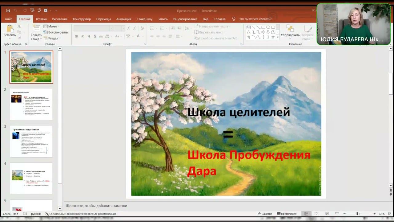Select the oval shape in gallery
Image resolution: width=394 pixels, height=222 pixels.
[268, 27]
